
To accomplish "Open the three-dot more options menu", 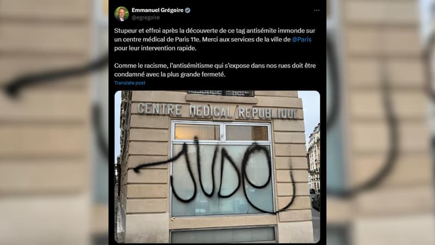I will [316, 10].
